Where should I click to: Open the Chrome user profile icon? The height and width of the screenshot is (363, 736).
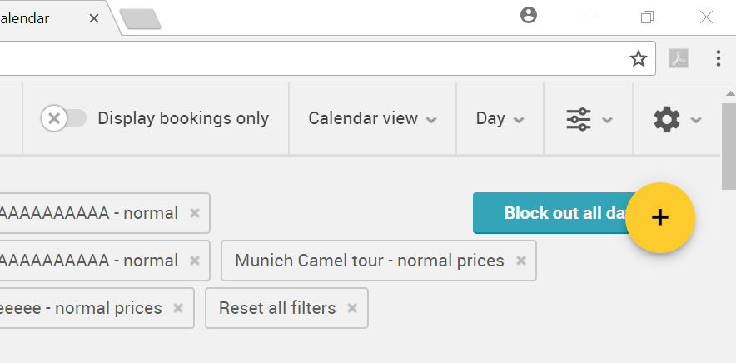(x=529, y=15)
